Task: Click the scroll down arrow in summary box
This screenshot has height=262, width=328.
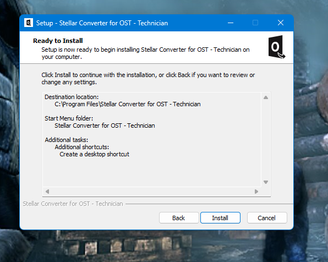Action: pos(266,182)
